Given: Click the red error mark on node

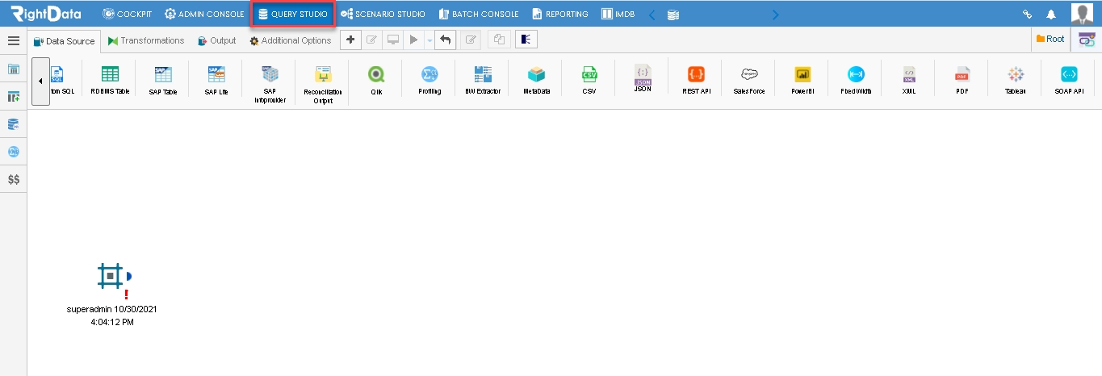Looking at the screenshot, I should tap(127, 295).
